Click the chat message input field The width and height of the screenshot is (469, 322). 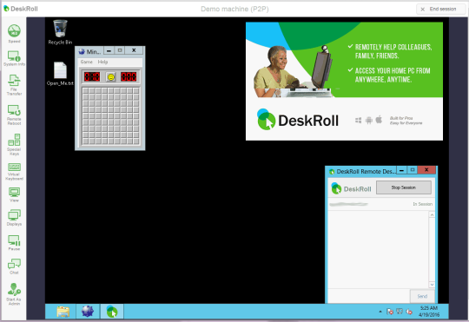(369, 296)
